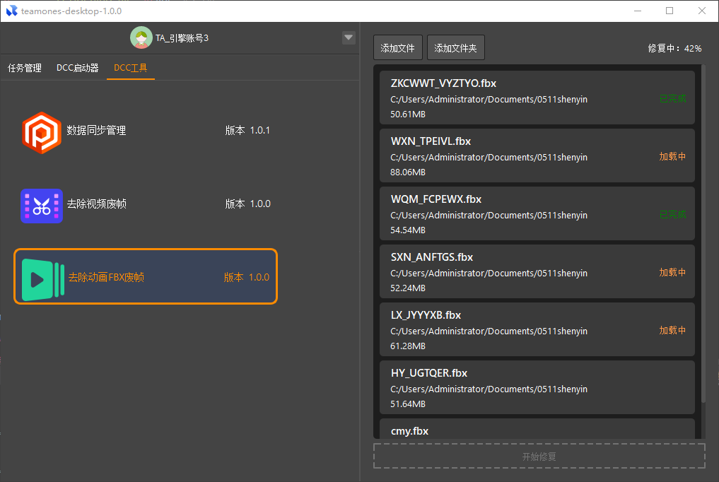This screenshot has height=482, width=719.
Task: Click the 添加文件 button
Action: 398,49
